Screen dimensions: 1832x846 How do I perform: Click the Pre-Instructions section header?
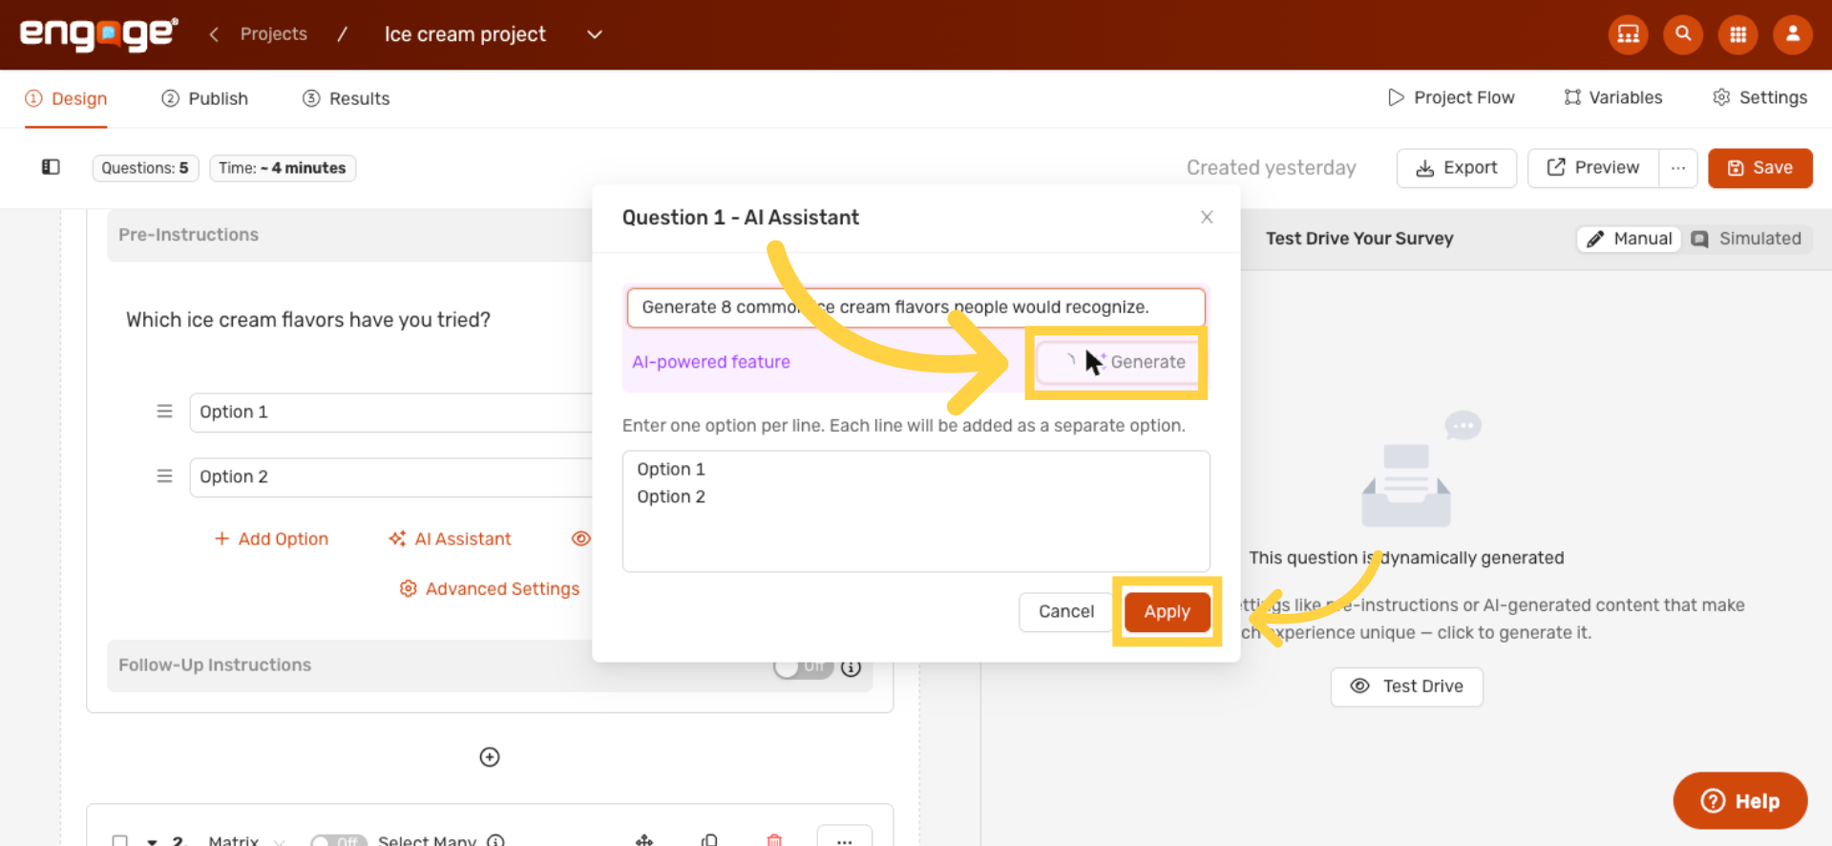(x=349, y=235)
